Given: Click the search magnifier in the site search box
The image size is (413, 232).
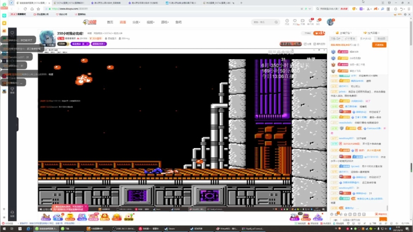Looking at the screenshot, I should 276,22.
